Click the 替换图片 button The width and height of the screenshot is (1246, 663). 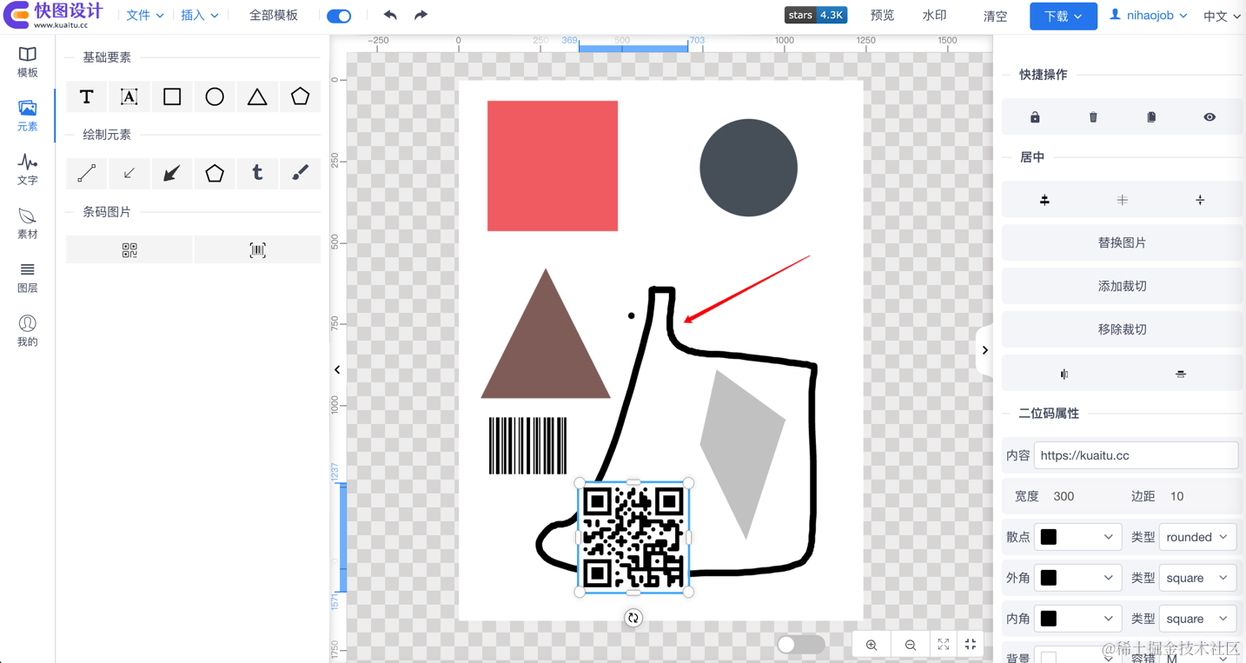click(x=1122, y=242)
